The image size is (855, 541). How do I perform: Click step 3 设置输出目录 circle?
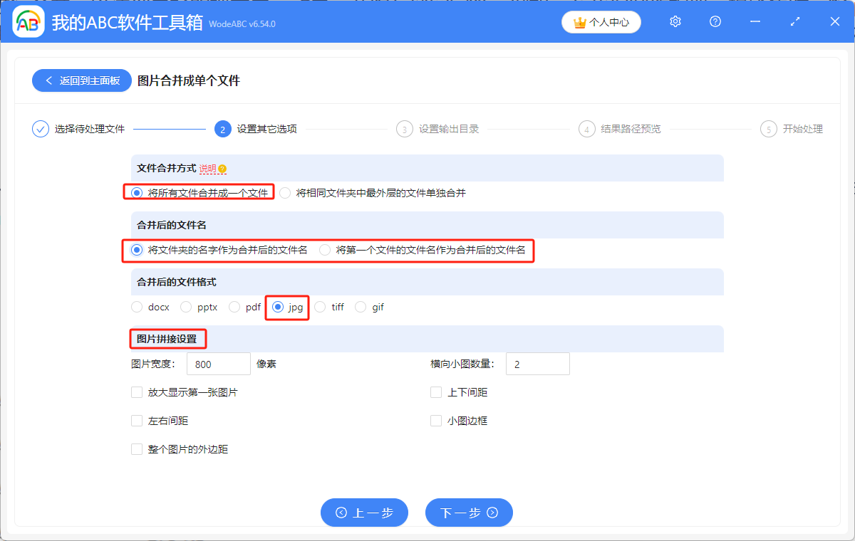click(405, 129)
